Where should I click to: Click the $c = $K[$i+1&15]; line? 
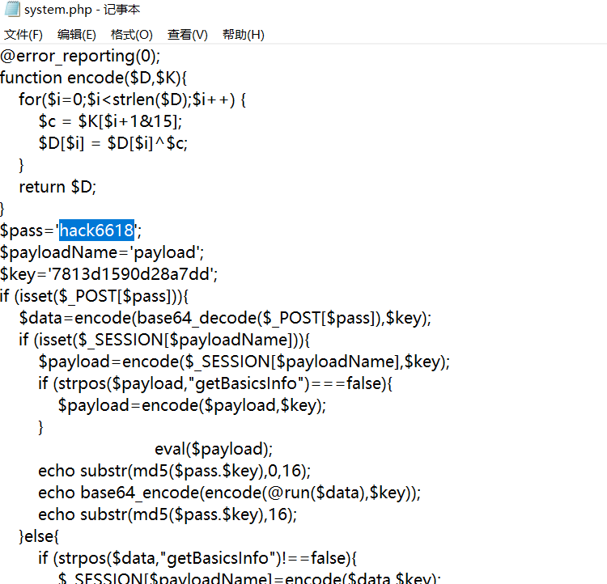(110, 121)
